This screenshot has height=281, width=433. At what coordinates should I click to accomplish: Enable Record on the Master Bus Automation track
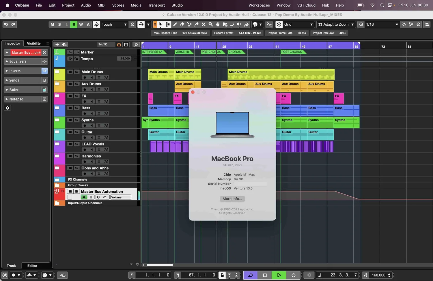click(x=83, y=197)
